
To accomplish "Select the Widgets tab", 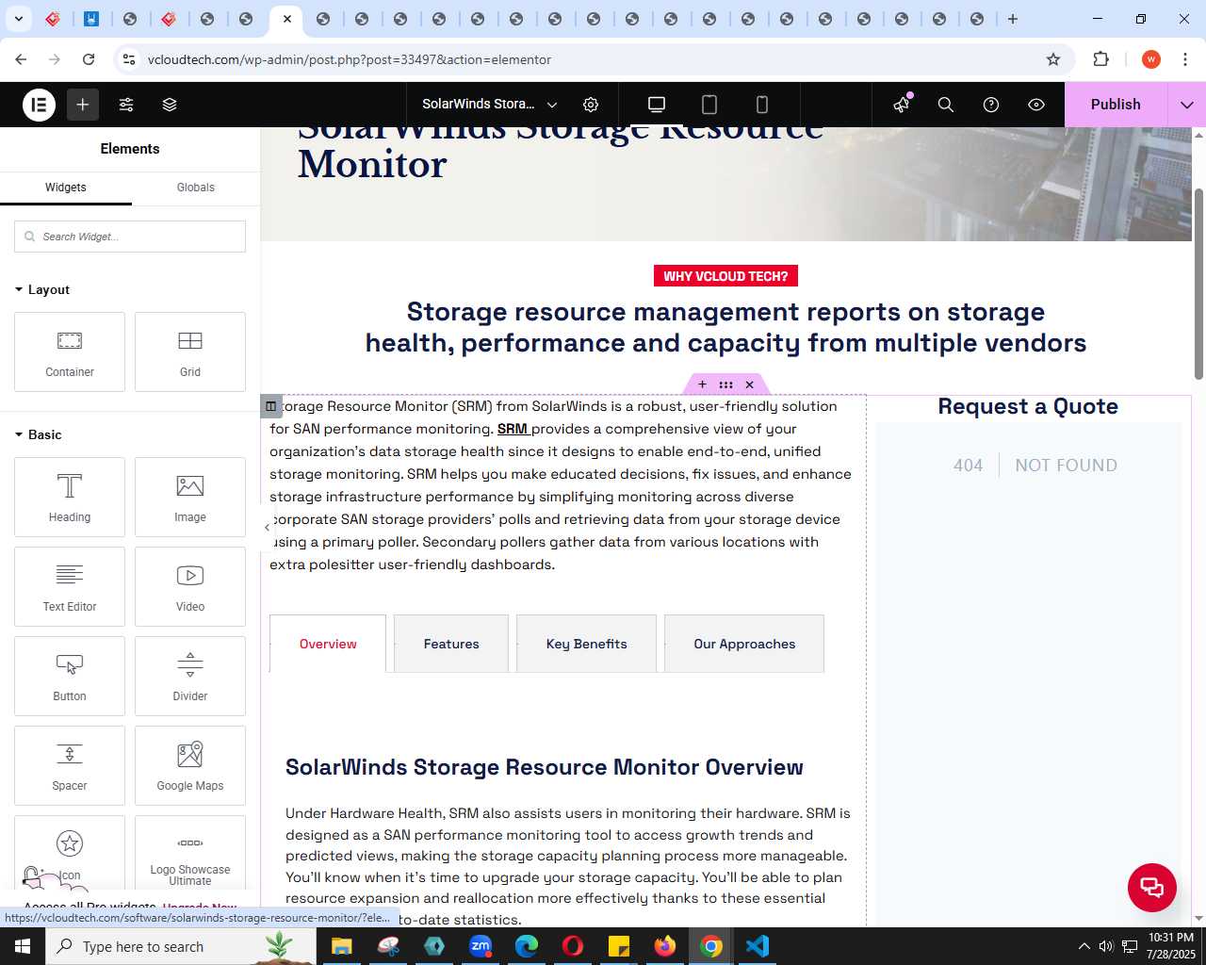I will click(x=66, y=188).
